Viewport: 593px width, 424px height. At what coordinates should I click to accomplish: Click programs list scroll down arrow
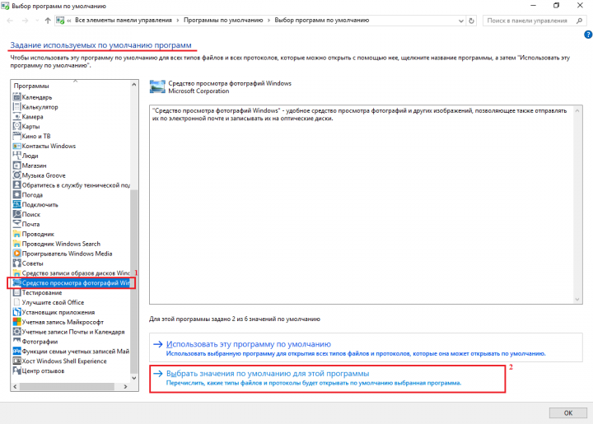tap(134, 378)
